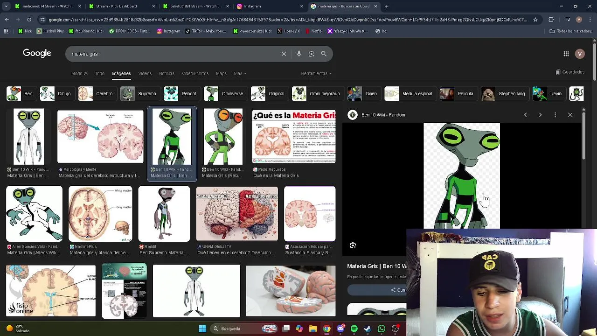The image size is (597, 336).
Task: Open UNAM Global TV brain thumbnail
Action: click(x=237, y=214)
